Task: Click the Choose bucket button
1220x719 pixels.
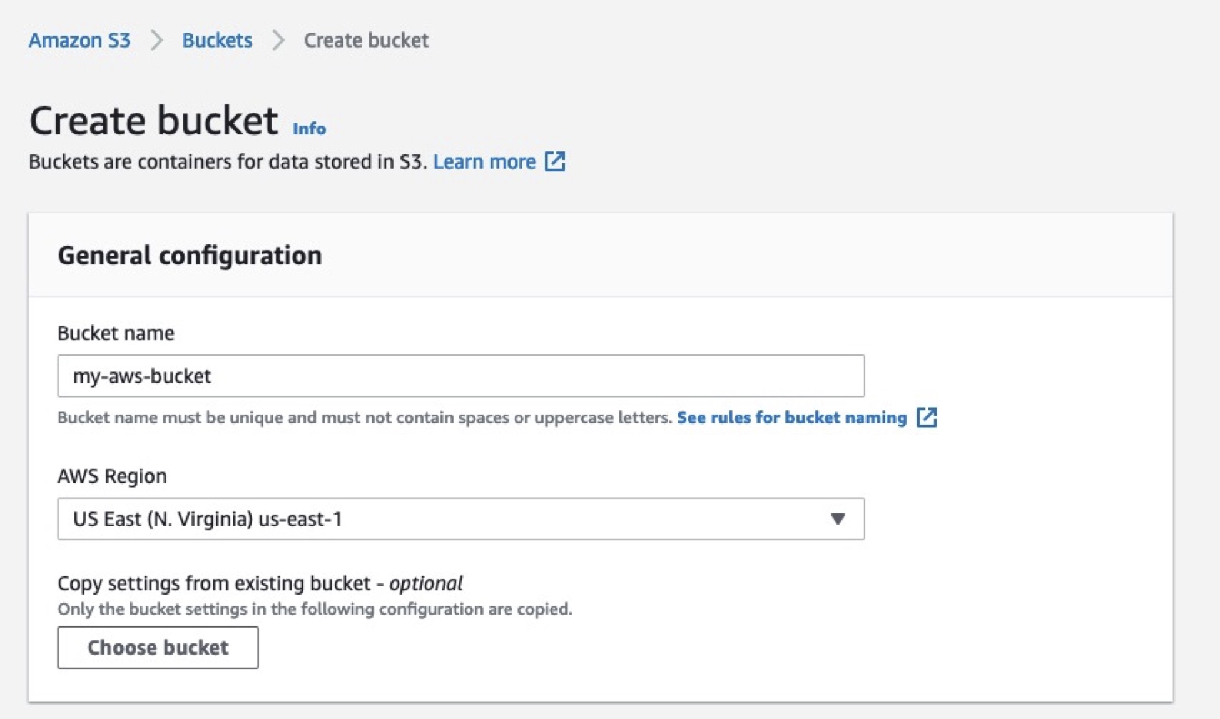Action: point(158,647)
